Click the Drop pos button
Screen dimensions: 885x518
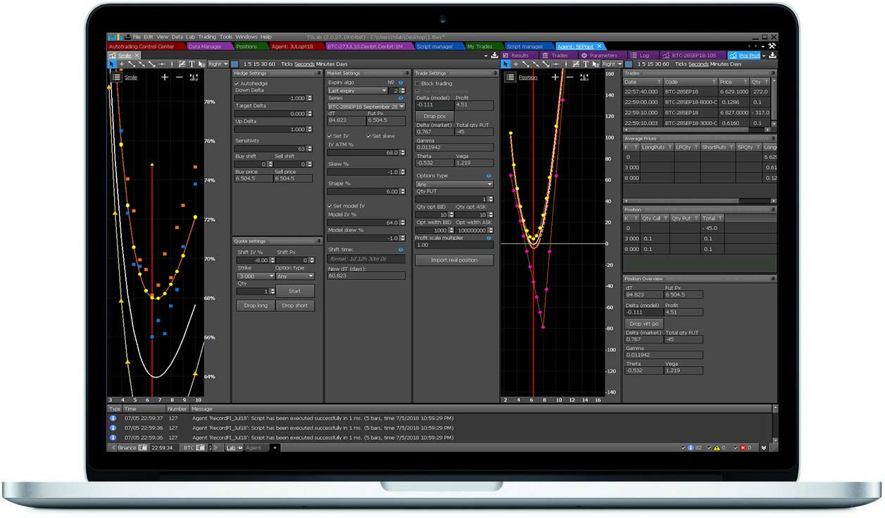tap(435, 116)
